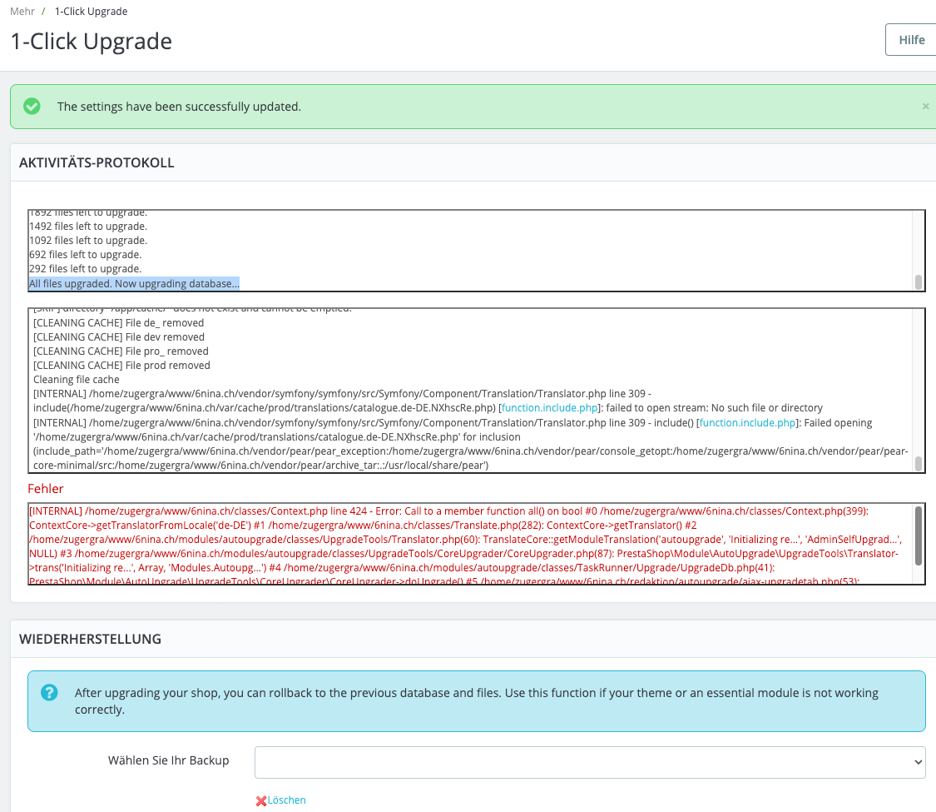This screenshot has width=936, height=812.
Task: Click WIEDERHERSTELLUNG panel heading
Action: click(x=90, y=640)
